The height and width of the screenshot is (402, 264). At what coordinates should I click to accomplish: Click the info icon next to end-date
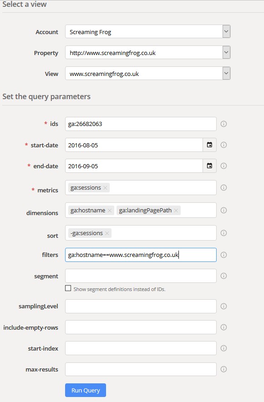[x=224, y=166]
